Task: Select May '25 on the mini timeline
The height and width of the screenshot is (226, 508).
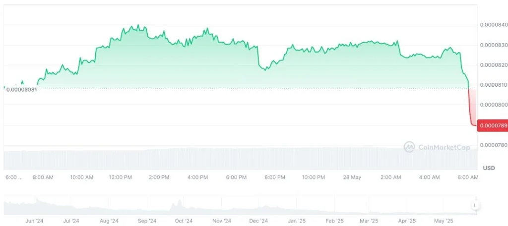Action: pos(444,221)
